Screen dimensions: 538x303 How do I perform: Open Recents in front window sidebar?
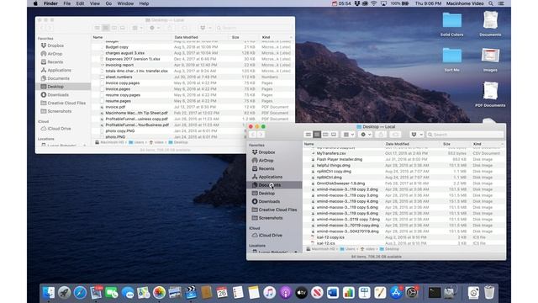(266, 168)
